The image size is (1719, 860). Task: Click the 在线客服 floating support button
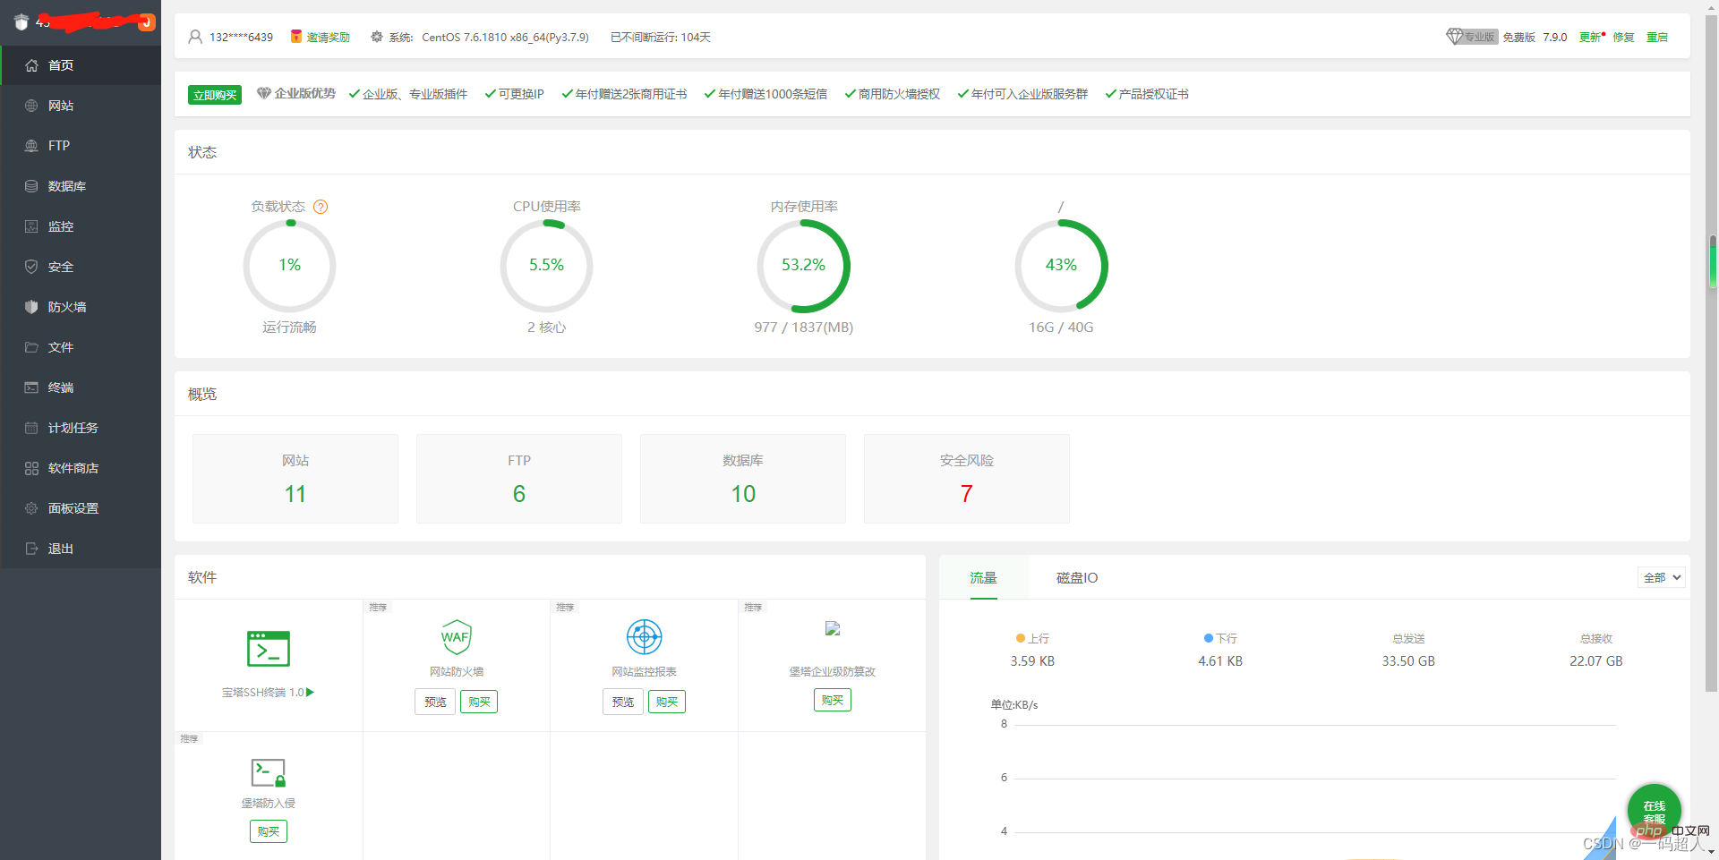coord(1655,811)
